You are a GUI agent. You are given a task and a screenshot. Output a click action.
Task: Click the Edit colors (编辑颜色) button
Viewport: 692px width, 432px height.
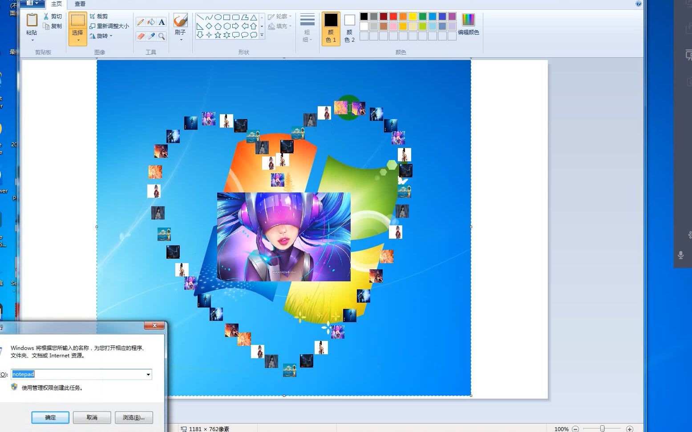click(x=469, y=24)
